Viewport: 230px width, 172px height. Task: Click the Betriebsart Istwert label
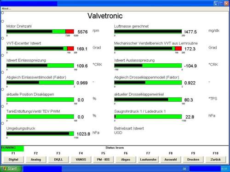(x=129, y=128)
